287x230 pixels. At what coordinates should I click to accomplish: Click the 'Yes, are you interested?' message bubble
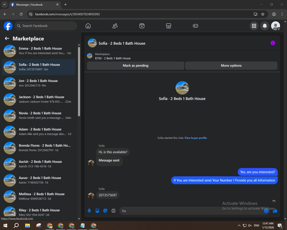[x=258, y=172]
